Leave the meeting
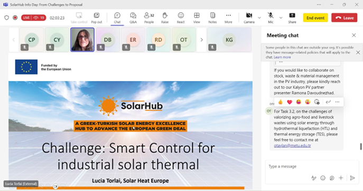This screenshot has height=191, width=363. (345, 18)
